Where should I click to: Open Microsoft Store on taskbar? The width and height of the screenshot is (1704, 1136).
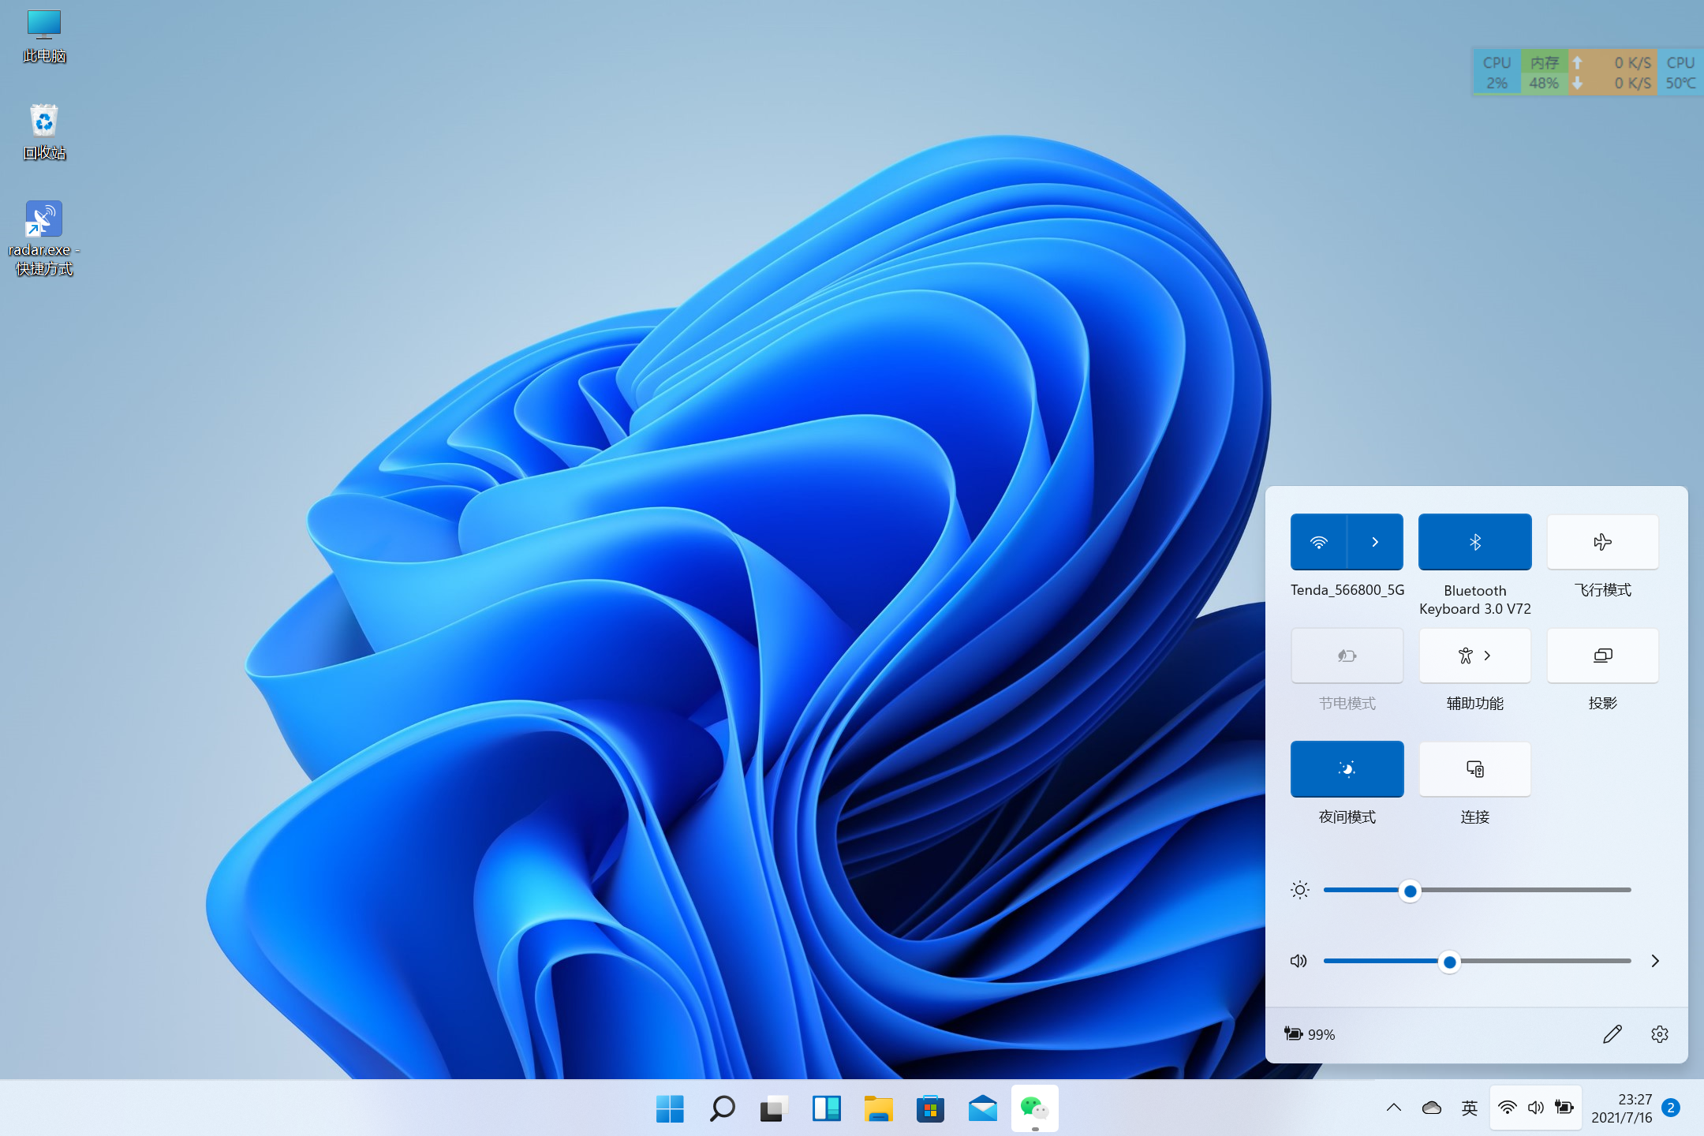(x=930, y=1108)
